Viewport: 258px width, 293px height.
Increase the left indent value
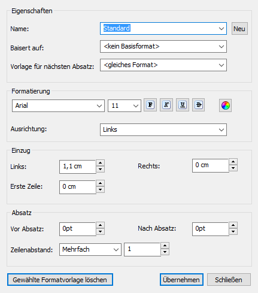click(x=101, y=163)
